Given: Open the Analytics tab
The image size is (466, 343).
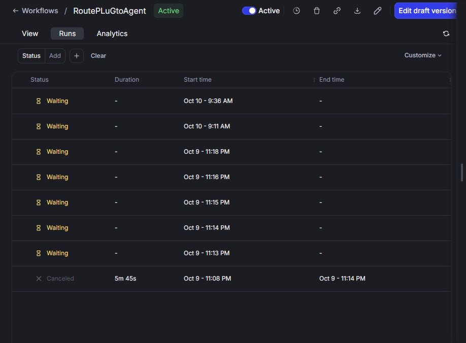Looking at the screenshot, I should click(x=112, y=33).
